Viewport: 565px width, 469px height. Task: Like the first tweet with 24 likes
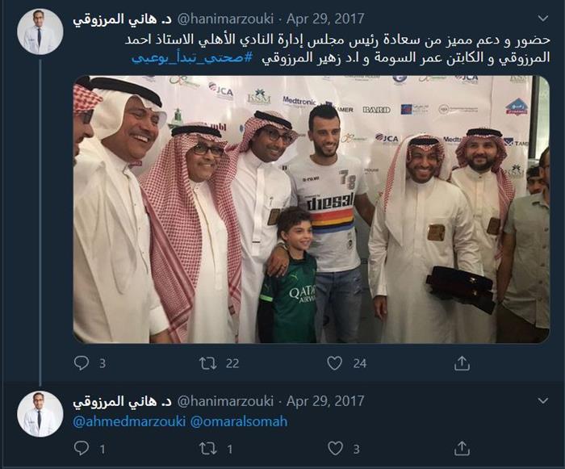click(335, 363)
